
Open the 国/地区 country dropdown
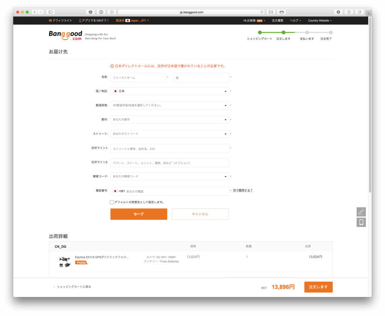(170, 91)
